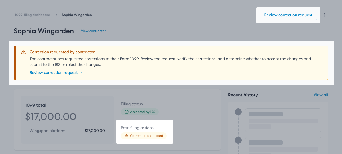Click the first recent history timeline dot
The image size is (342, 154).
[238, 112]
